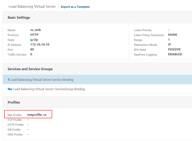Click the TCP Profile label
Image resolution: width=192 pixels, height=141 pixels.
tap(15, 120)
